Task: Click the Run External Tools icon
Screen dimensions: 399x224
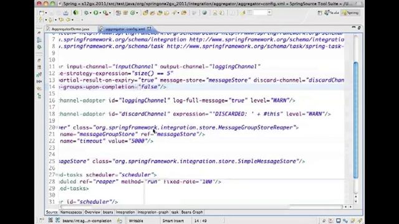Action: pos(105,12)
